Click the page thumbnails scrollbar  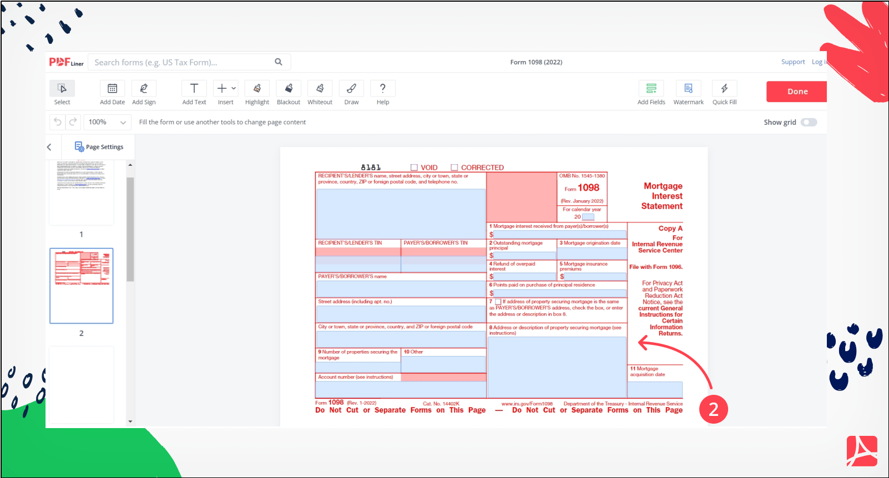coord(130,229)
